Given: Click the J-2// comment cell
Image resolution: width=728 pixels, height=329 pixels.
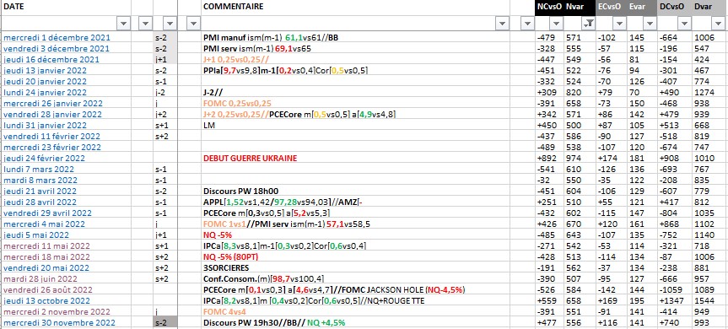Looking at the screenshot, I should pos(355,92).
